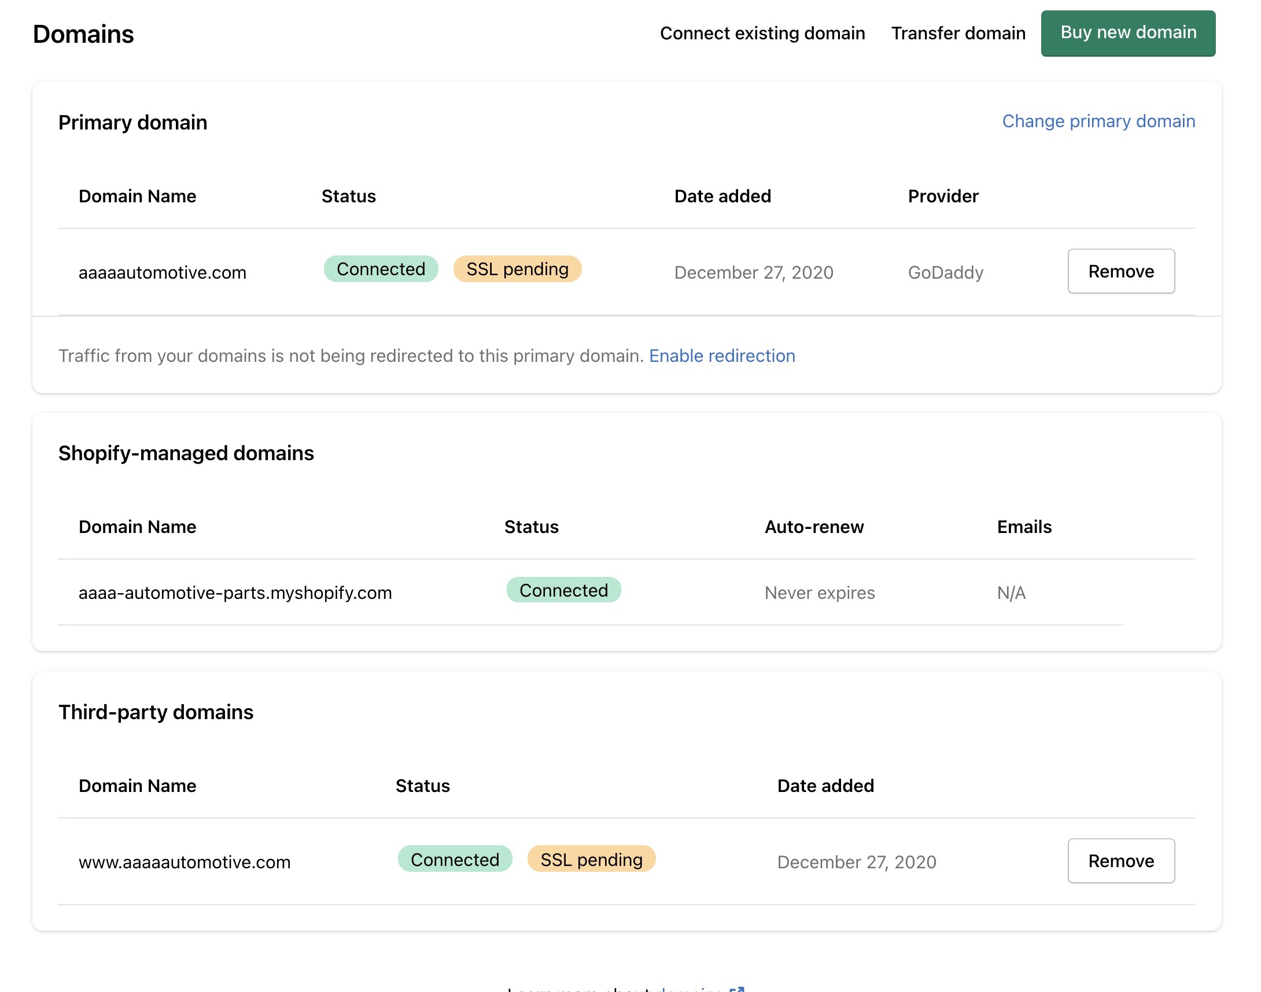Remove the aaaaautomotive.com primary domain
The height and width of the screenshot is (992, 1261).
click(1120, 271)
